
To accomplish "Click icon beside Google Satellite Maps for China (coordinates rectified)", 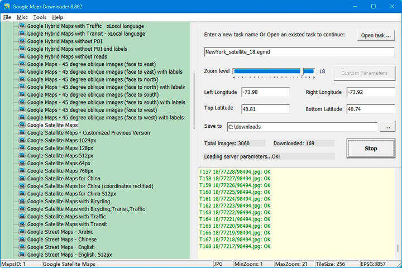I will coord(22,186).
